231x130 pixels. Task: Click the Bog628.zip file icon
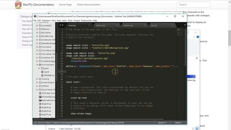click(40, 108)
